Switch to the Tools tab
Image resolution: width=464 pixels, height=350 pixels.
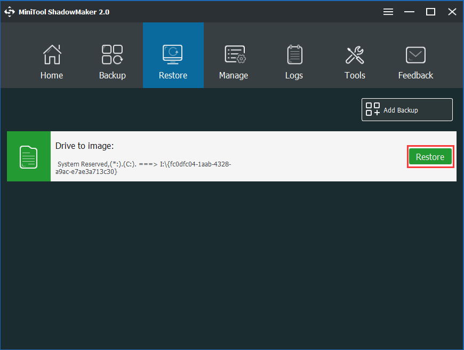pyautogui.click(x=355, y=55)
